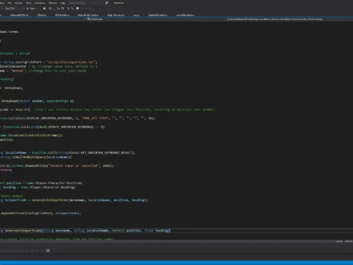Click the GET_ONSCREEN_KEYBOARD_RESULT line
This screenshot has height=265, width=353.
(68, 152)
